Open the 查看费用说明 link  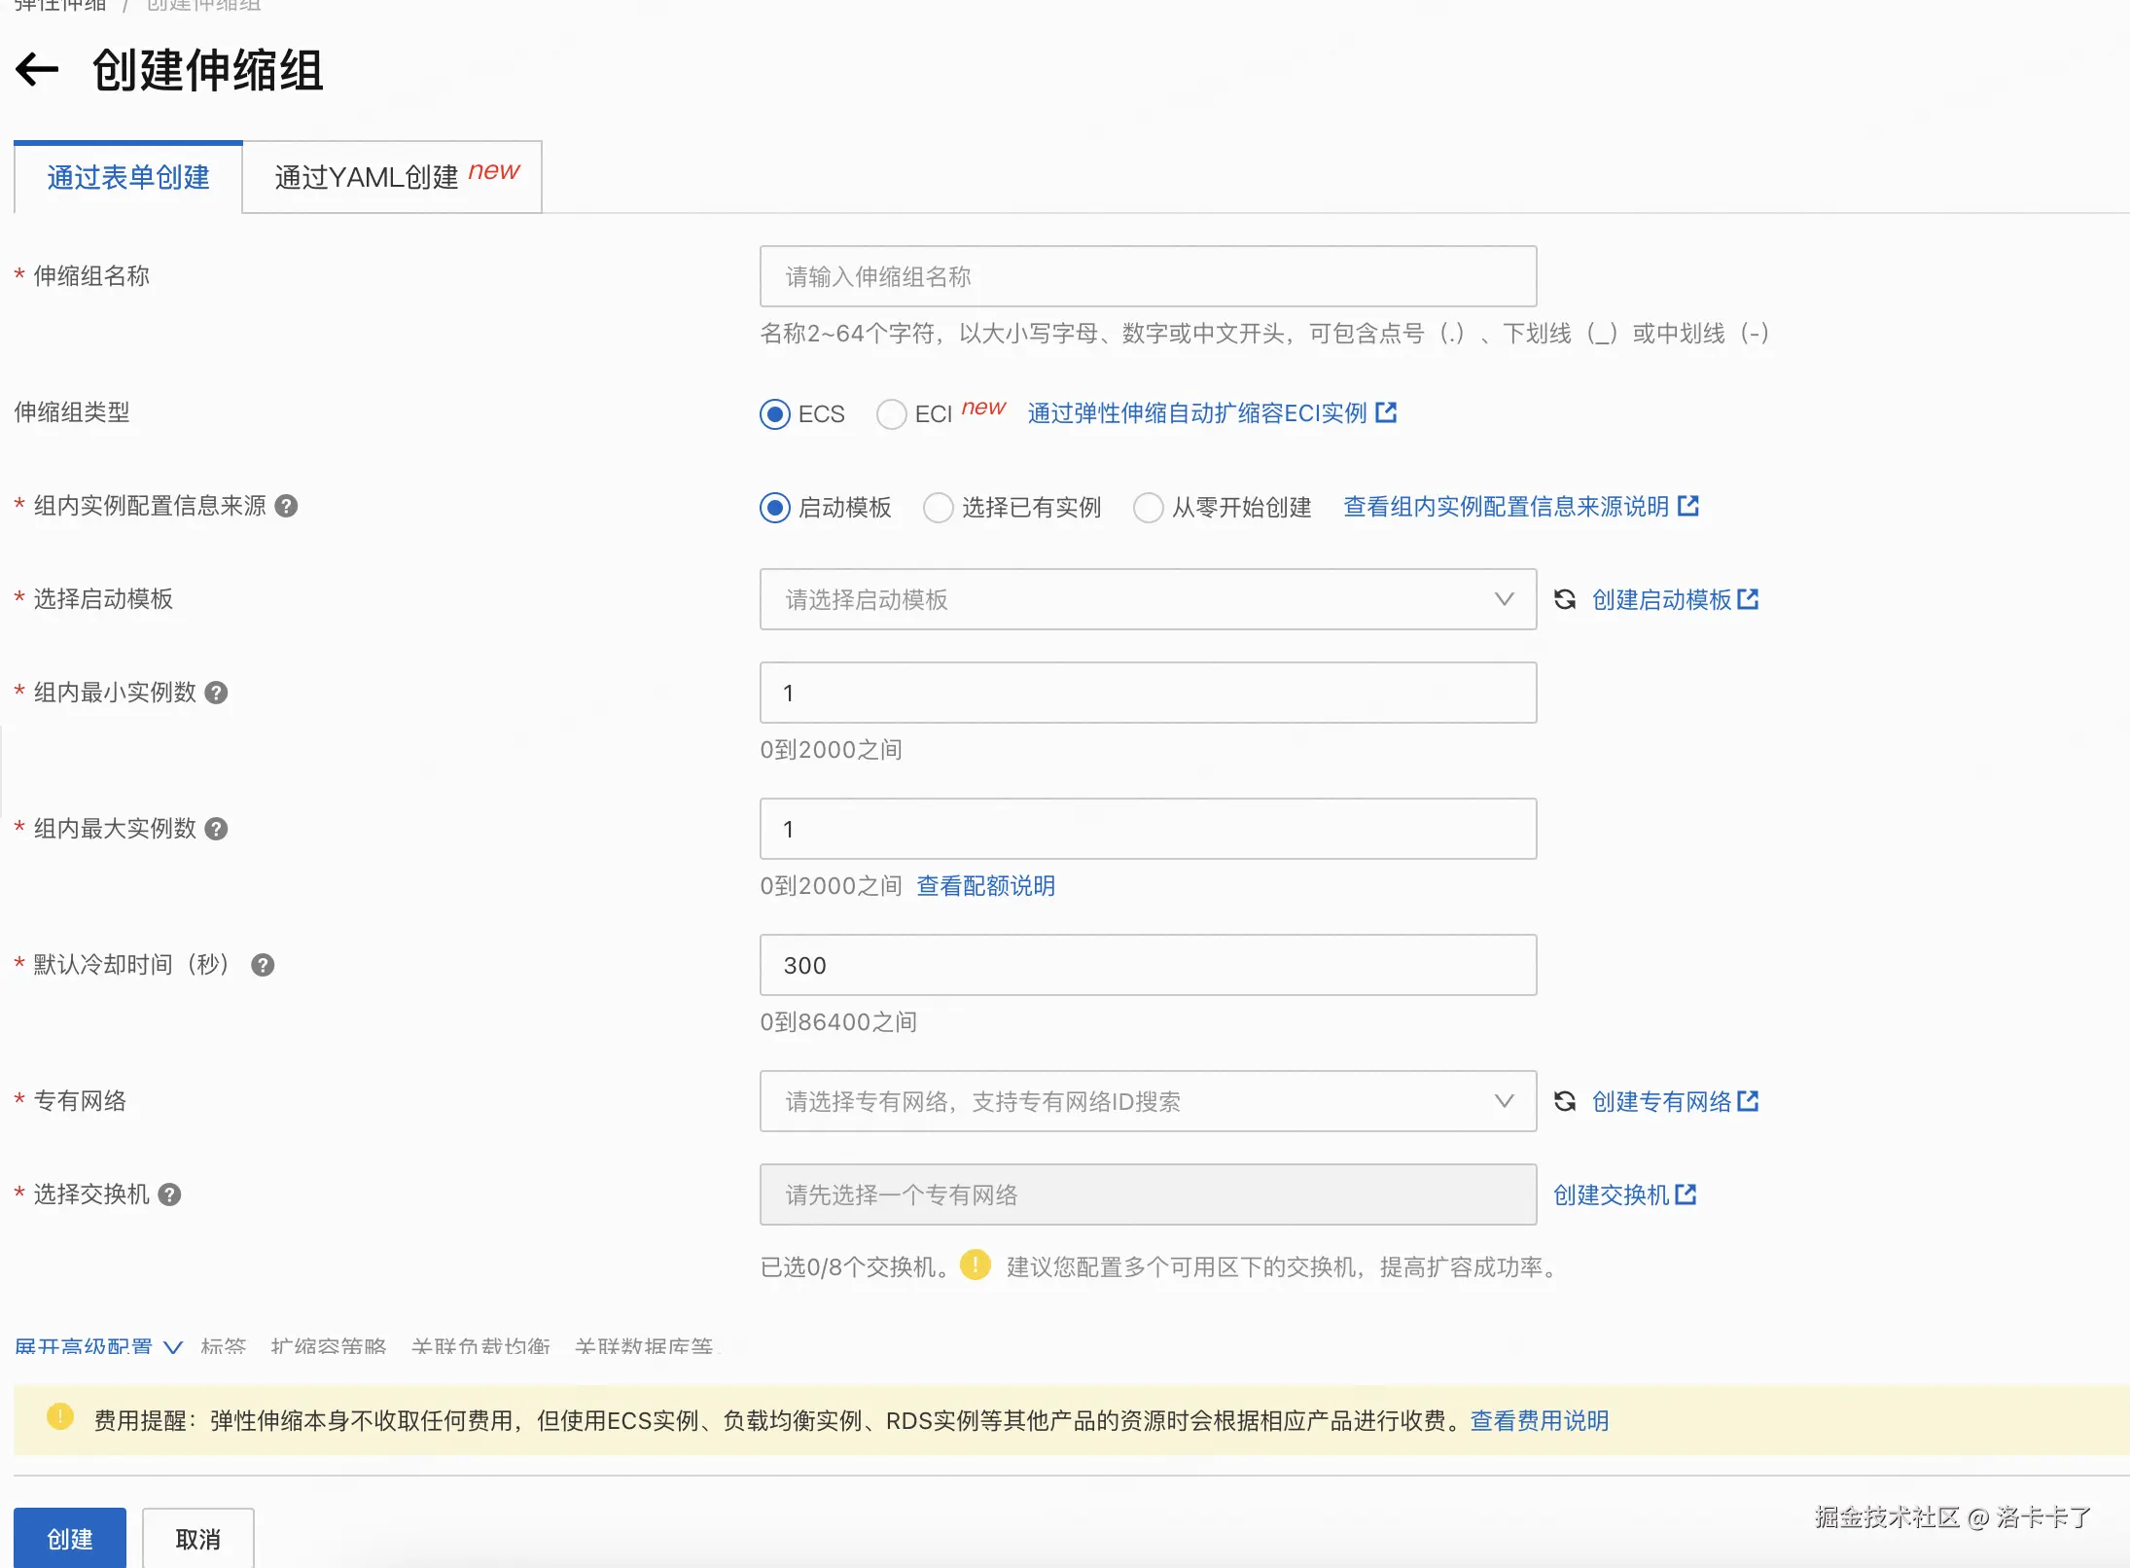pyautogui.click(x=1539, y=1421)
